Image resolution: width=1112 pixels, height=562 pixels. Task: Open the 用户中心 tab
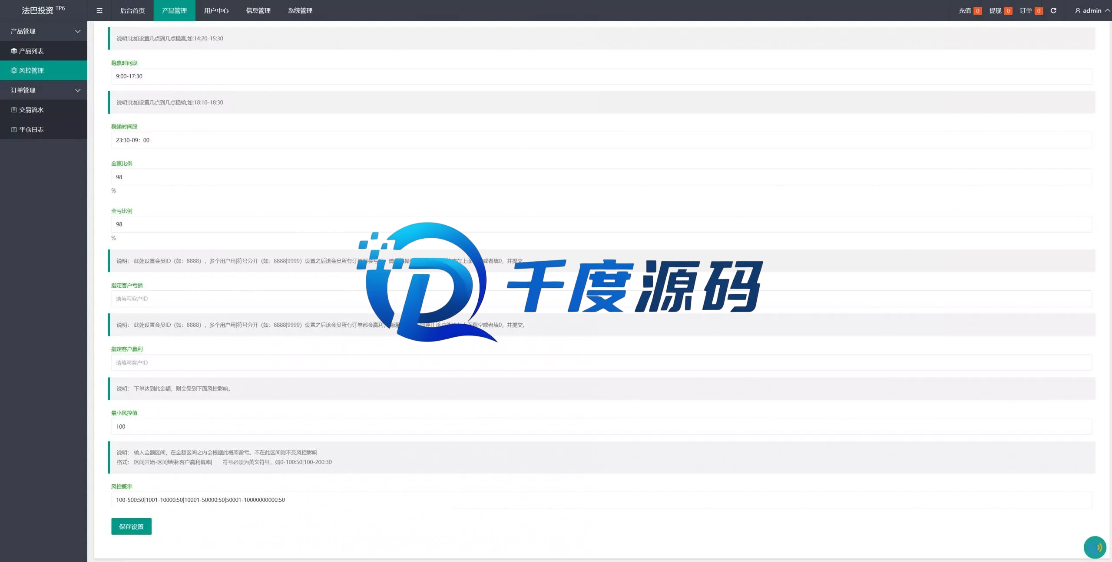(216, 10)
